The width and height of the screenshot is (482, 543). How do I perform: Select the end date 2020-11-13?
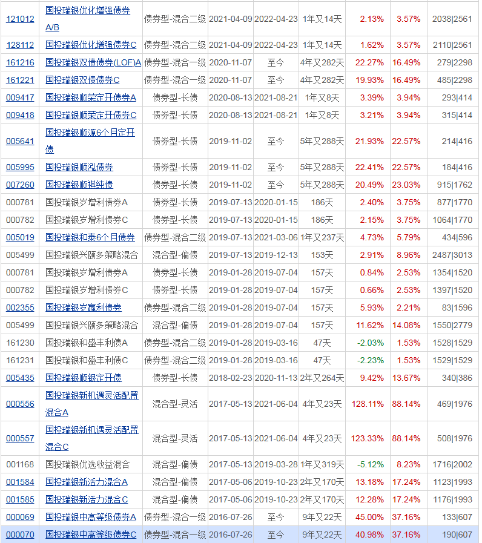(x=276, y=378)
